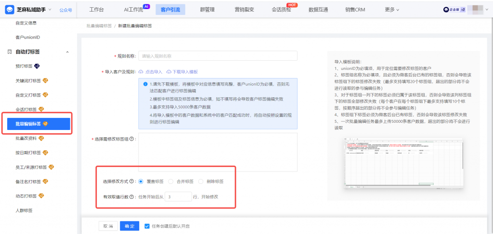This screenshot has height=234, width=493.
Task: Go back via 批量编辑标签 breadcrumb
Action: [99, 26]
